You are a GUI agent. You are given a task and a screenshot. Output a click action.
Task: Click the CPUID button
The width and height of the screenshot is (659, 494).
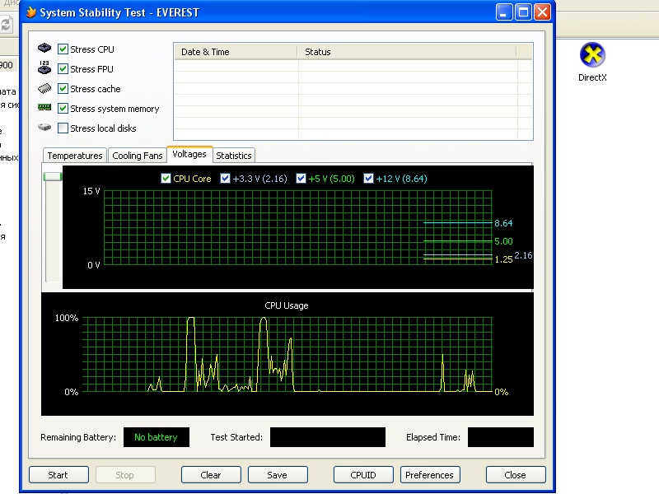(363, 475)
